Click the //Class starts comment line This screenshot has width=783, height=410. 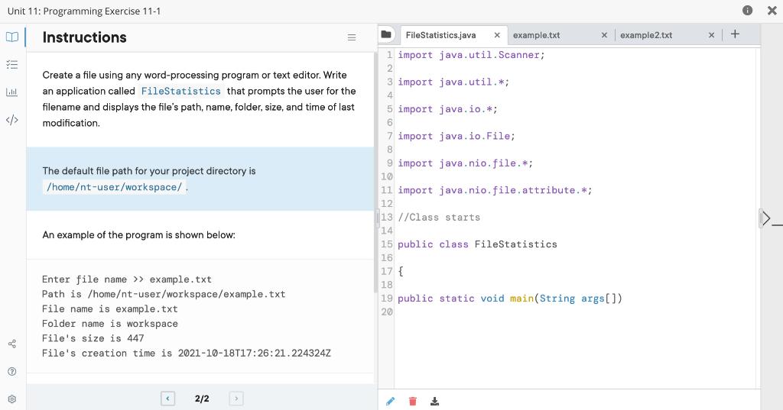[439, 218]
